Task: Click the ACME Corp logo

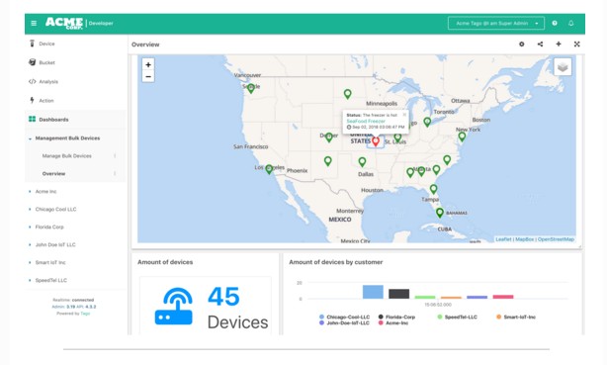Action: 64,23
